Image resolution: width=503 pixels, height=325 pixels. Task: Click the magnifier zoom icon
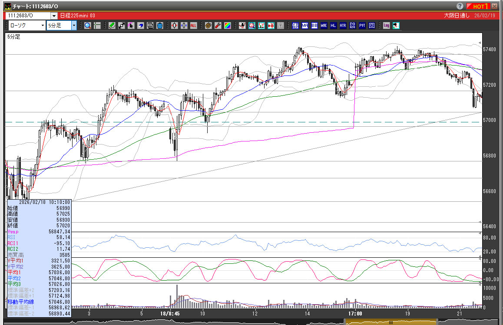[x=88, y=26]
